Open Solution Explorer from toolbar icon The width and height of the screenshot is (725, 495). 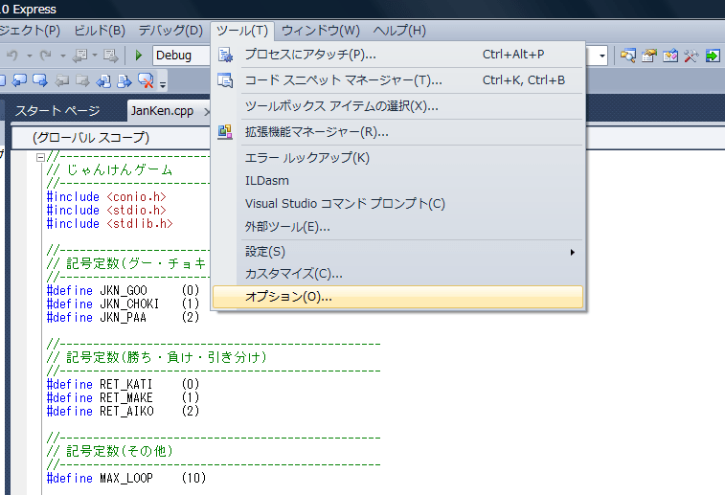628,56
